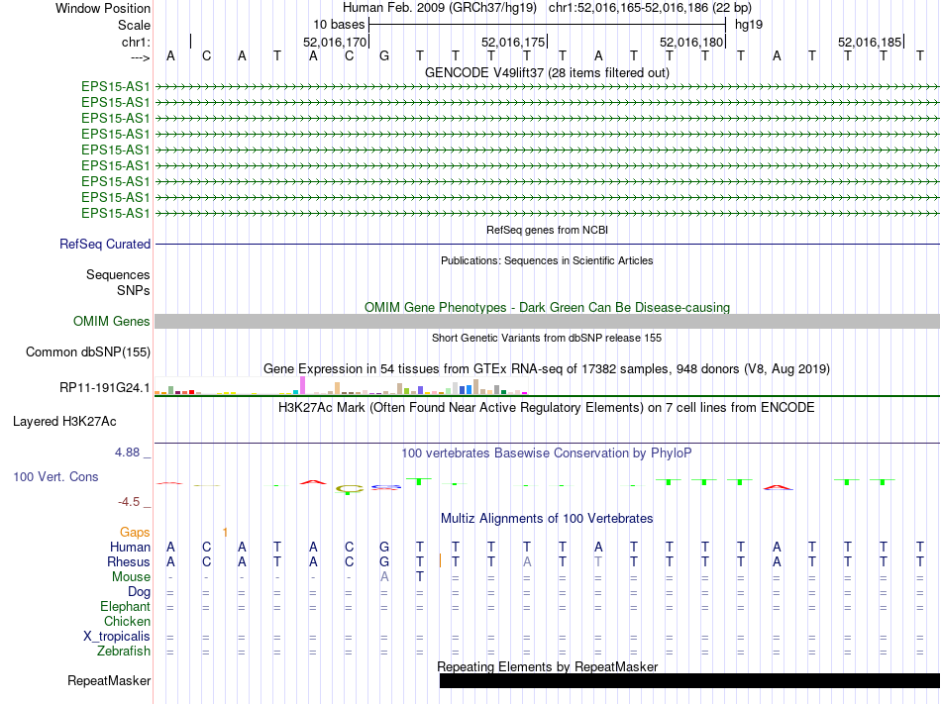Viewport: 941px width, 704px height.
Task: Click the OMIM Genes track label
Action: (x=111, y=322)
